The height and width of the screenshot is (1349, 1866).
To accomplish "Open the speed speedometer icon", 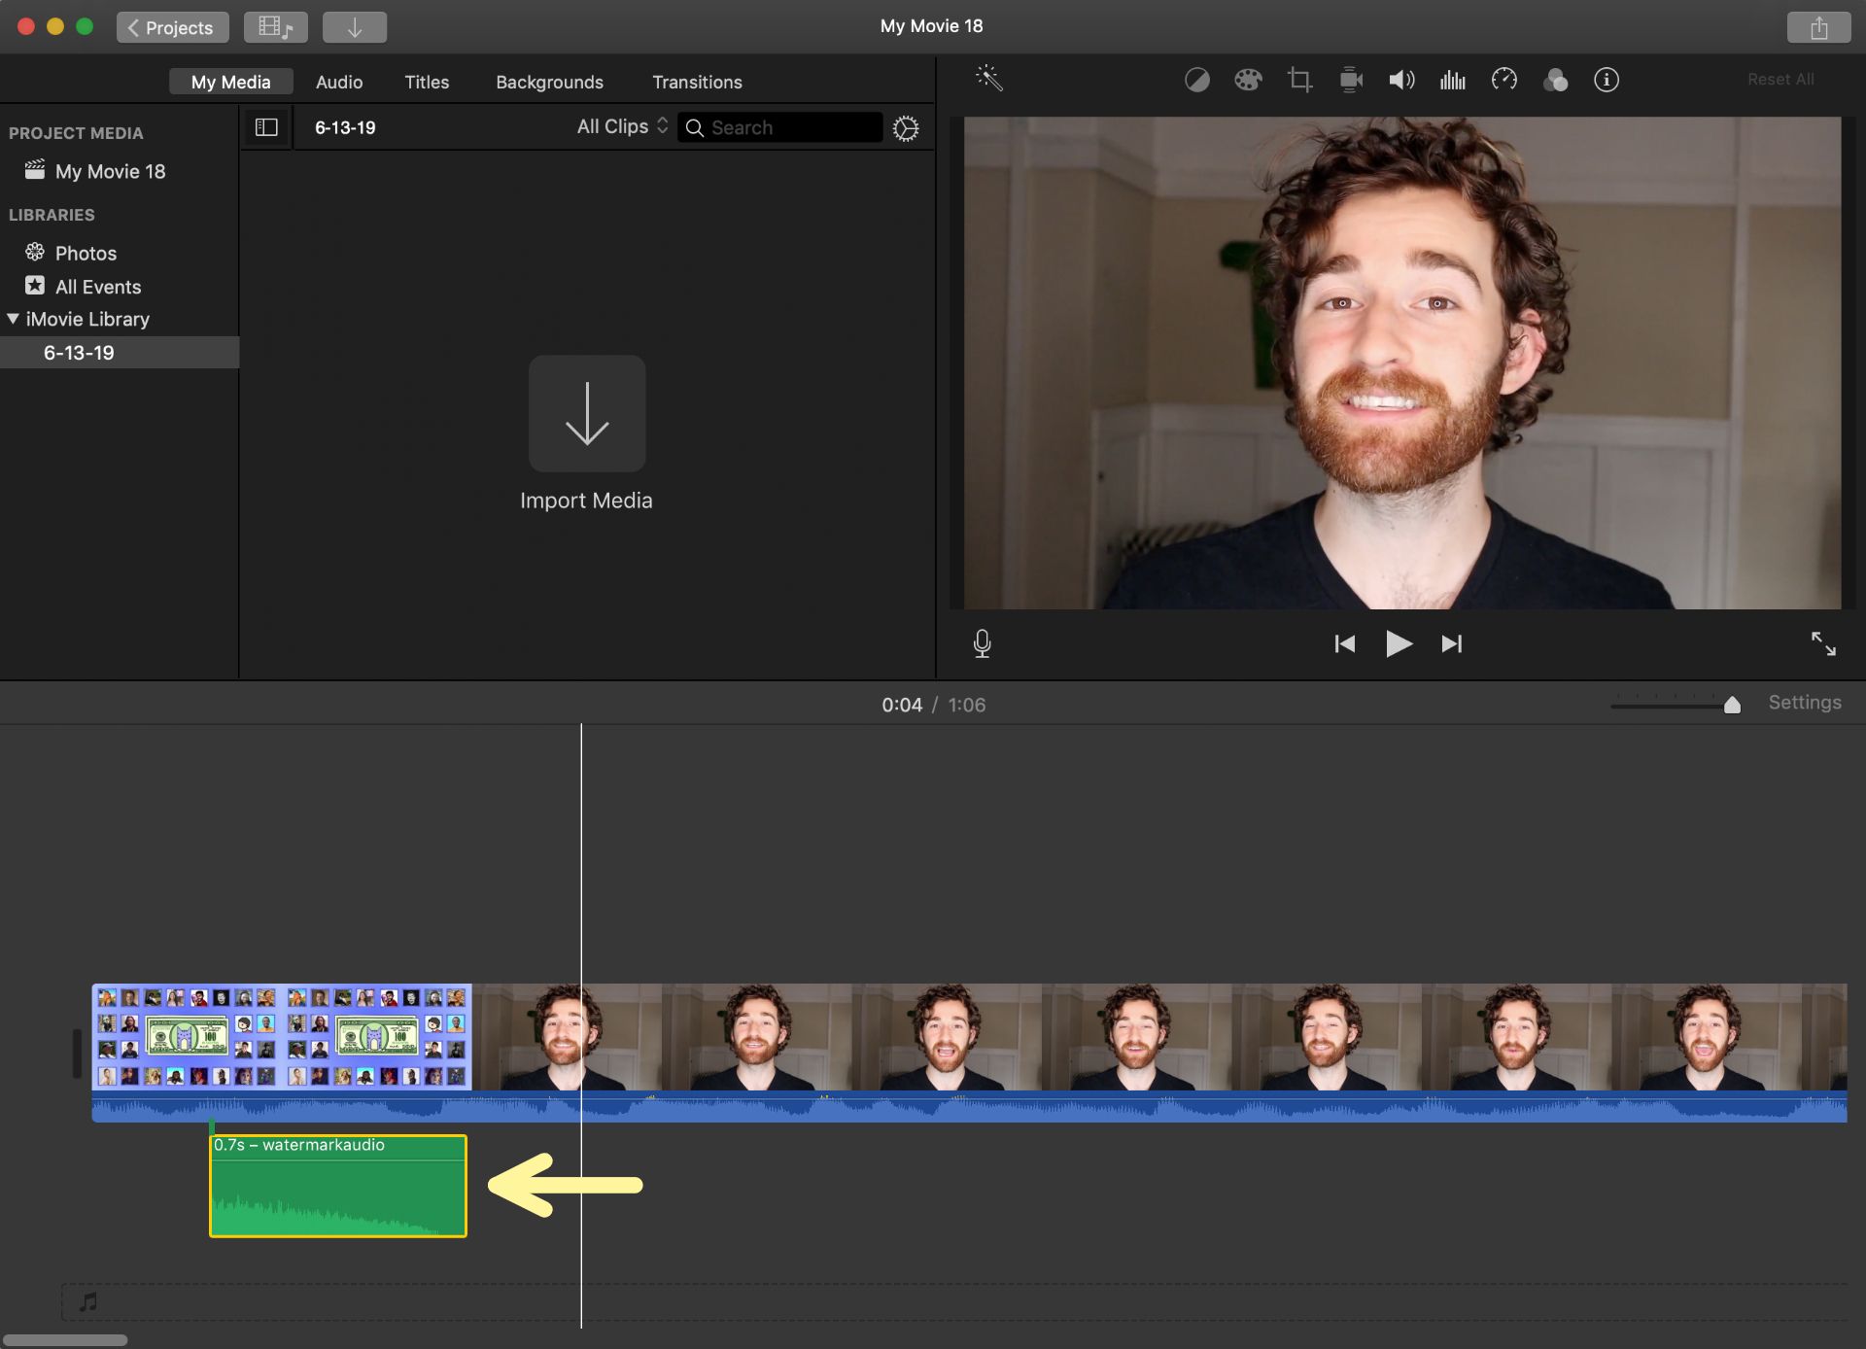I will pyautogui.click(x=1503, y=80).
